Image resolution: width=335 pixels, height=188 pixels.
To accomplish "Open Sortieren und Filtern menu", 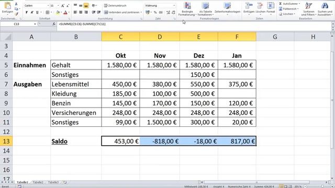I will tap(308, 9).
